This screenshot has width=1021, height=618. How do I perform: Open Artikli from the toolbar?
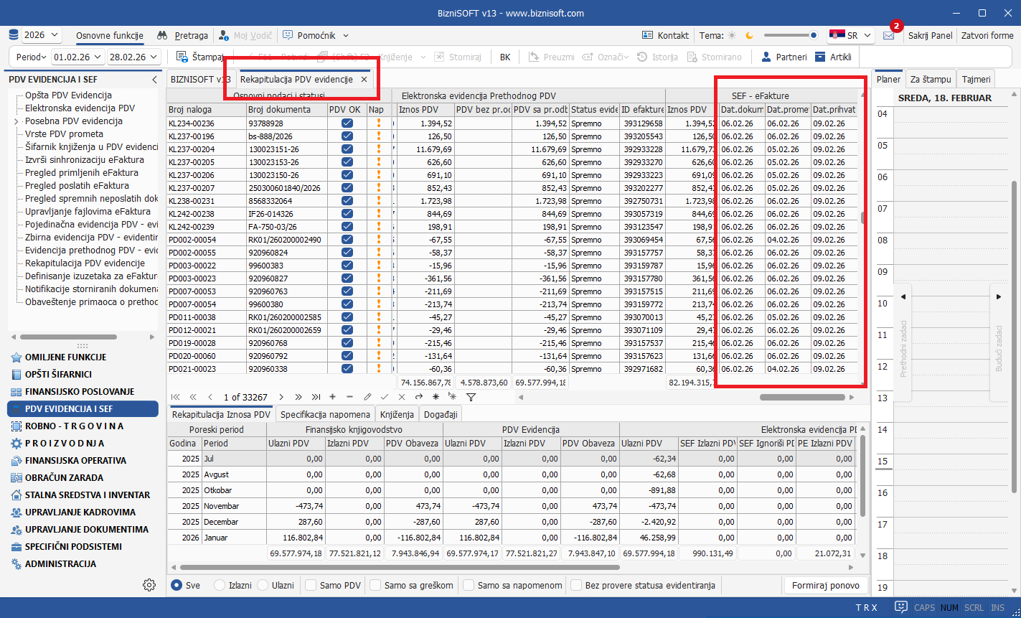pos(832,57)
